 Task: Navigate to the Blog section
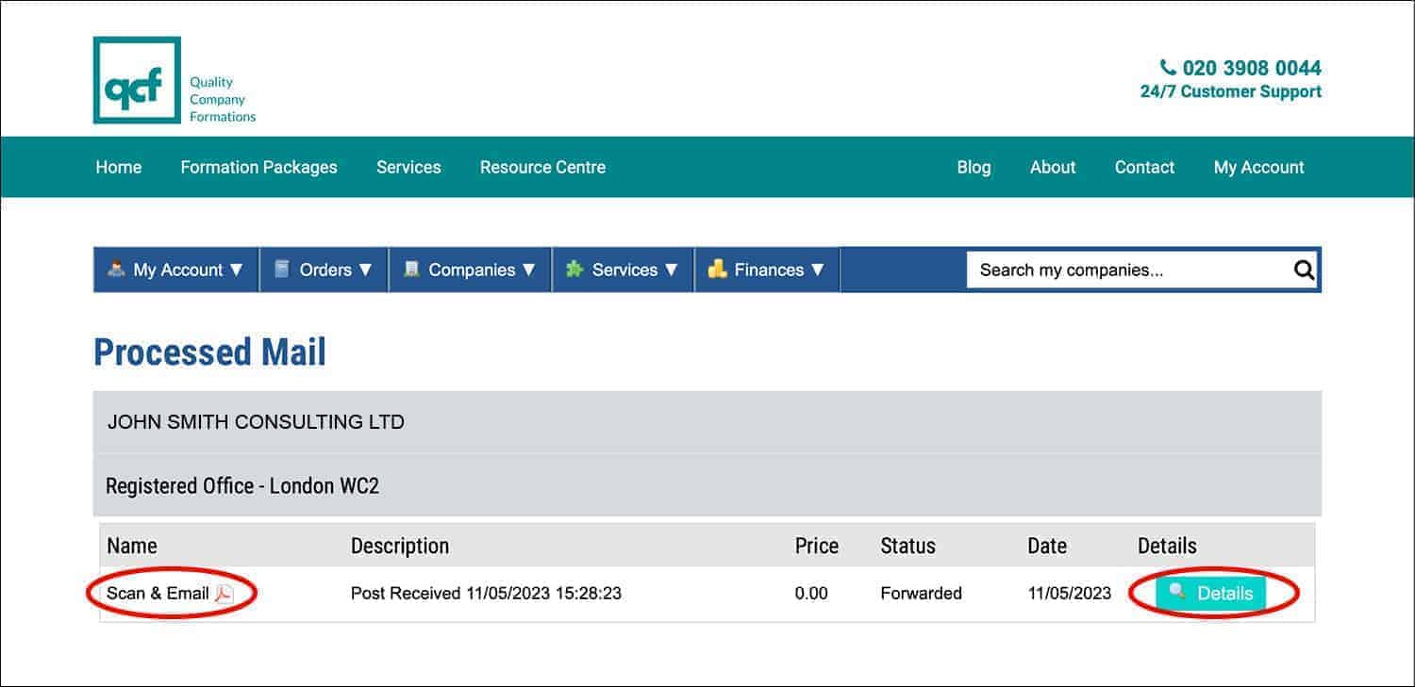click(x=974, y=167)
